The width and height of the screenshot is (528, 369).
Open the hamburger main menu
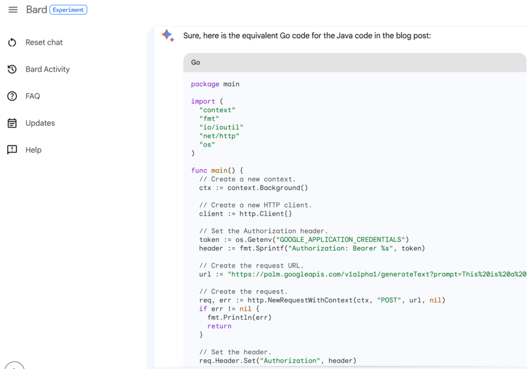(13, 10)
